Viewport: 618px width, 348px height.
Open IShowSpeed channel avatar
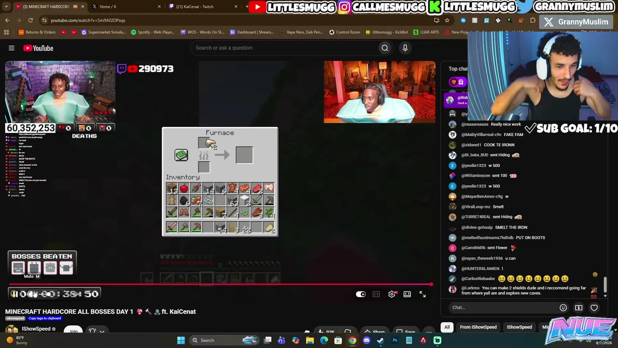[x=12, y=330]
